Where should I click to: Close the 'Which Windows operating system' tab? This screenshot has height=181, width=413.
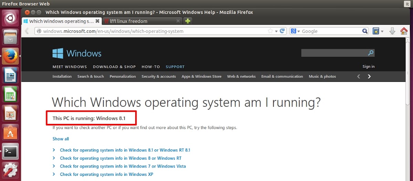[x=97, y=21]
